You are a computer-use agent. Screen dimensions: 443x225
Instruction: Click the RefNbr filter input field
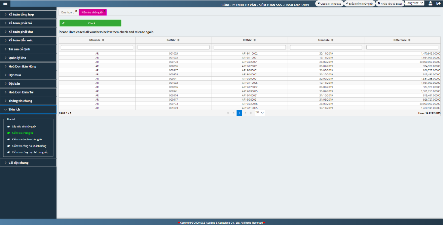250,47
